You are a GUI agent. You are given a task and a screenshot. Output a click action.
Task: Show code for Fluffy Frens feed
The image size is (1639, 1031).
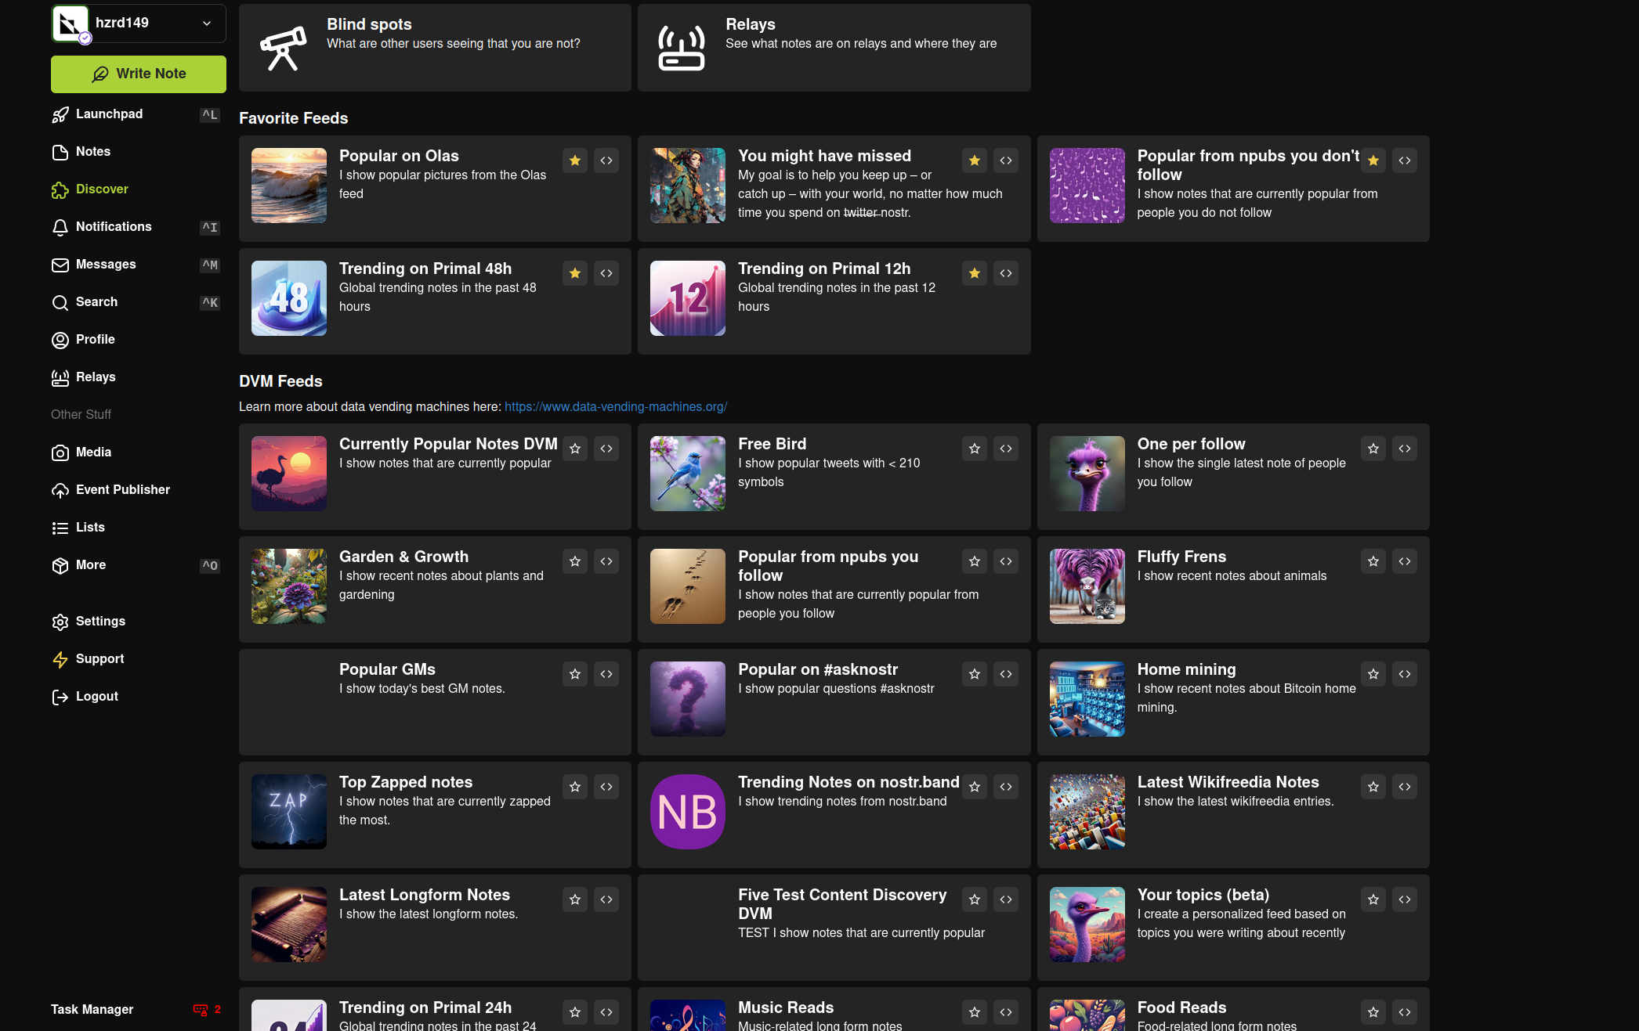click(x=1405, y=561)
